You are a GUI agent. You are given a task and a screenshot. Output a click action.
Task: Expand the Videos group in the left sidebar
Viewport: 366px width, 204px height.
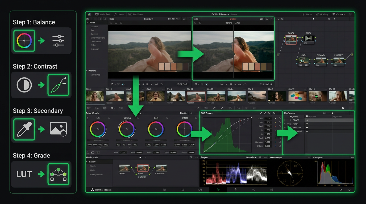[87, 23]
